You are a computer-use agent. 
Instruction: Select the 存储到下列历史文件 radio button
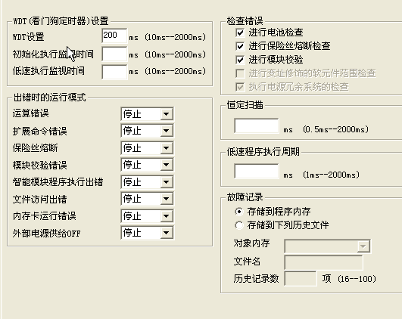[239, 225]
